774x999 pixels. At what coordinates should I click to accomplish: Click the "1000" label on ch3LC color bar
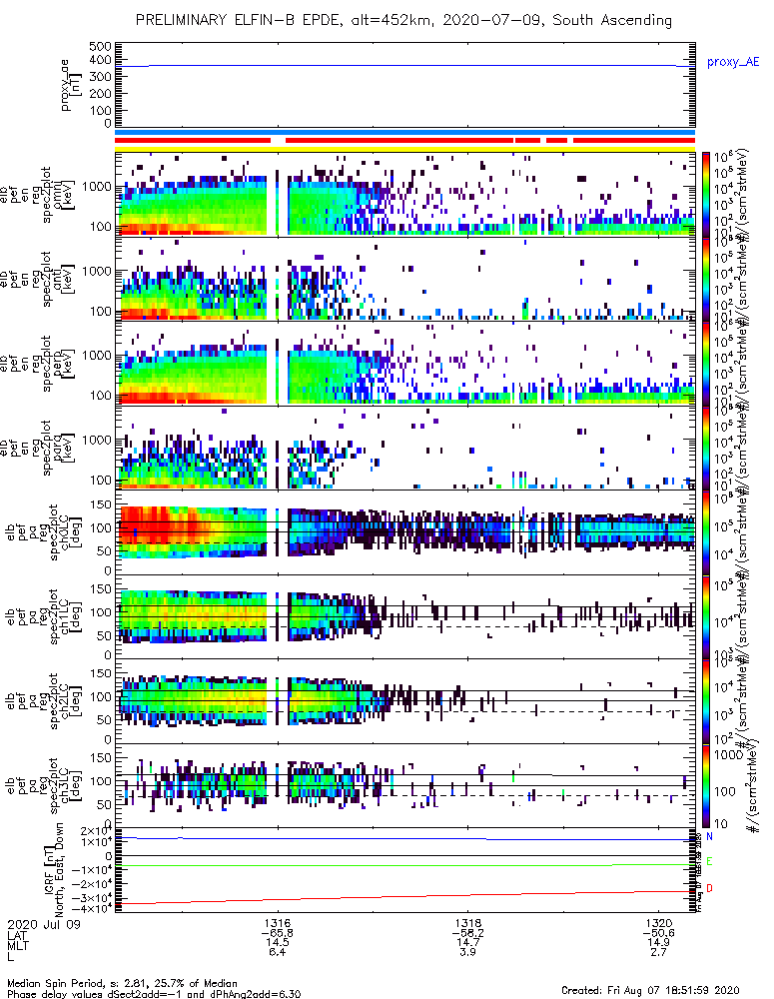pos(727,754)
